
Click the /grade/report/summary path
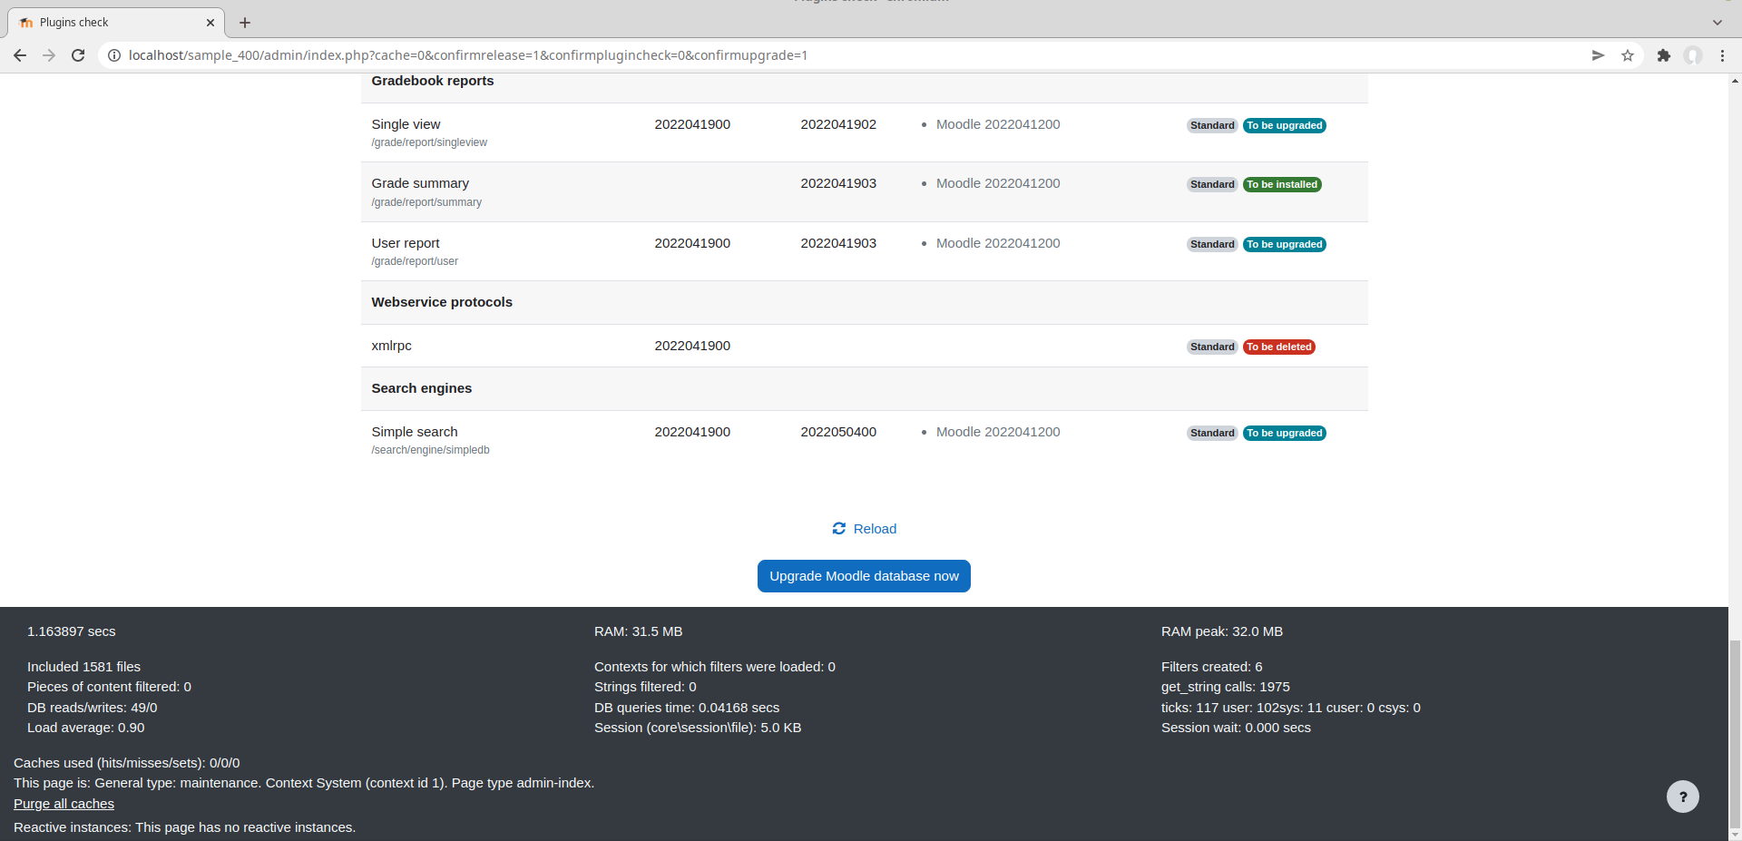tap(426, 202)
